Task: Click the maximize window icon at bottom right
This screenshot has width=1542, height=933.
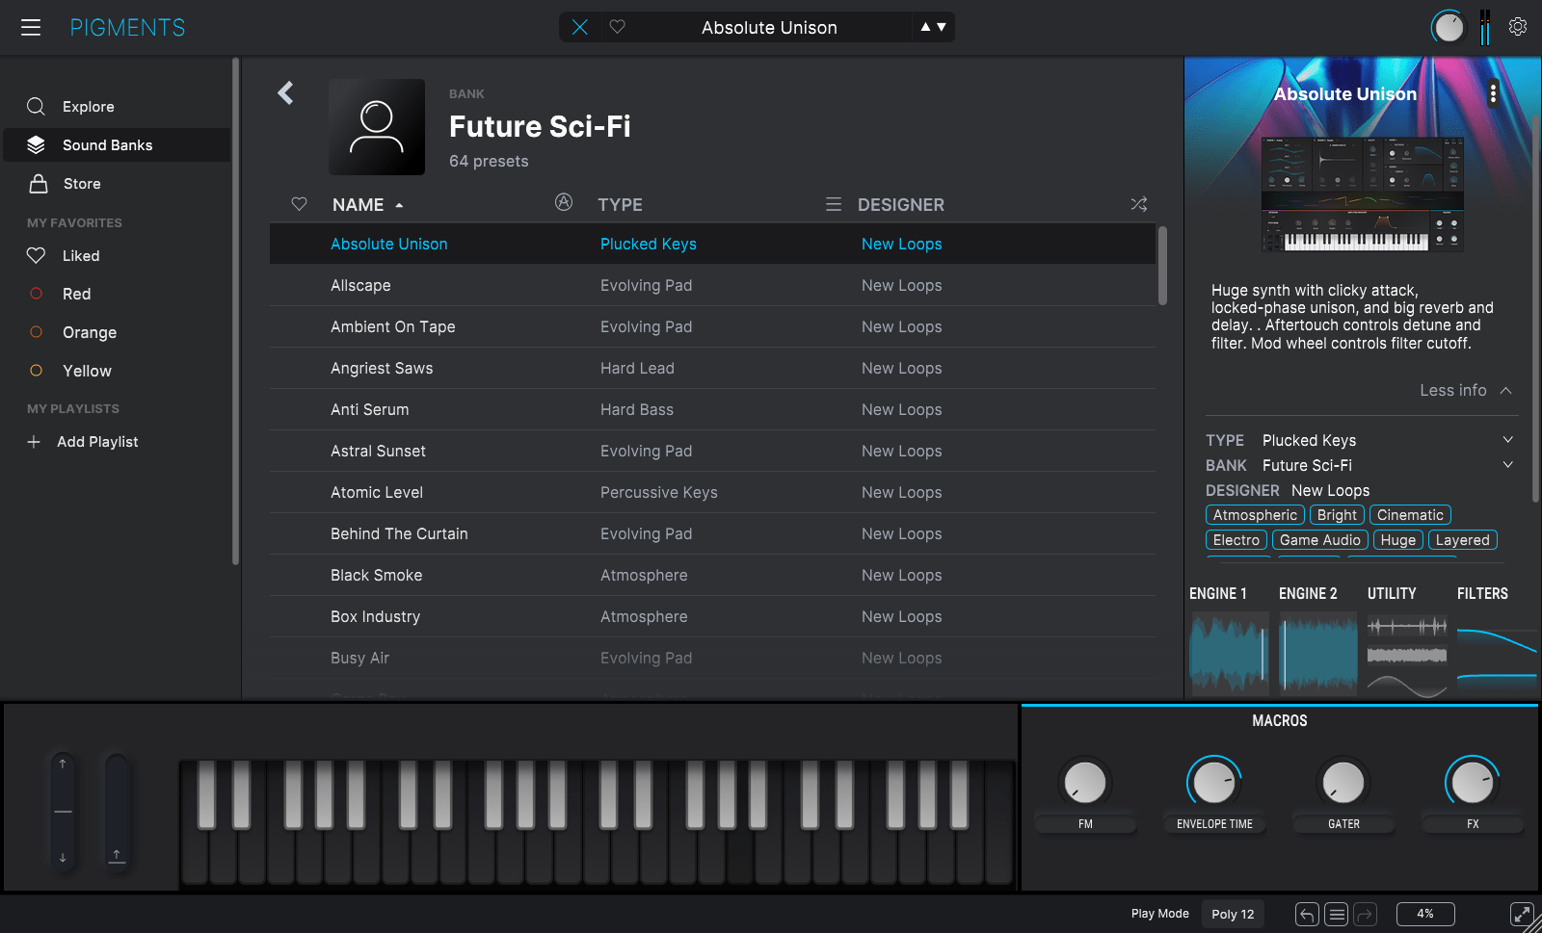Action: 1521,914
